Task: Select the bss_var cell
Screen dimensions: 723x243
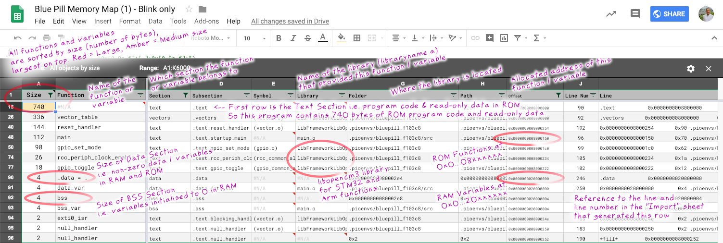Action: [101, 208]
